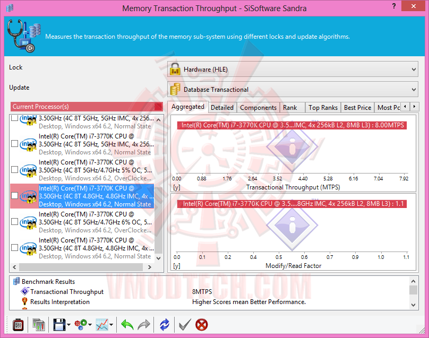Click the results copy/report icon in toolbar
The height and width of the screenshot is (338, 429).
tap(39, 325)
